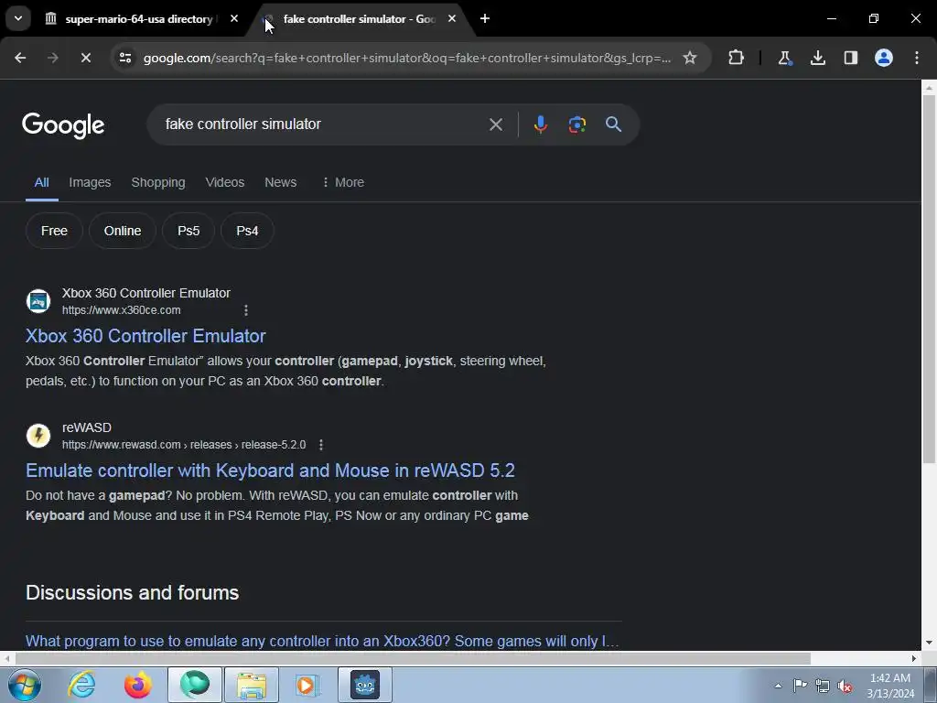Click the x360ce site favicon
937x703 pixels.
tap(38, 301)
